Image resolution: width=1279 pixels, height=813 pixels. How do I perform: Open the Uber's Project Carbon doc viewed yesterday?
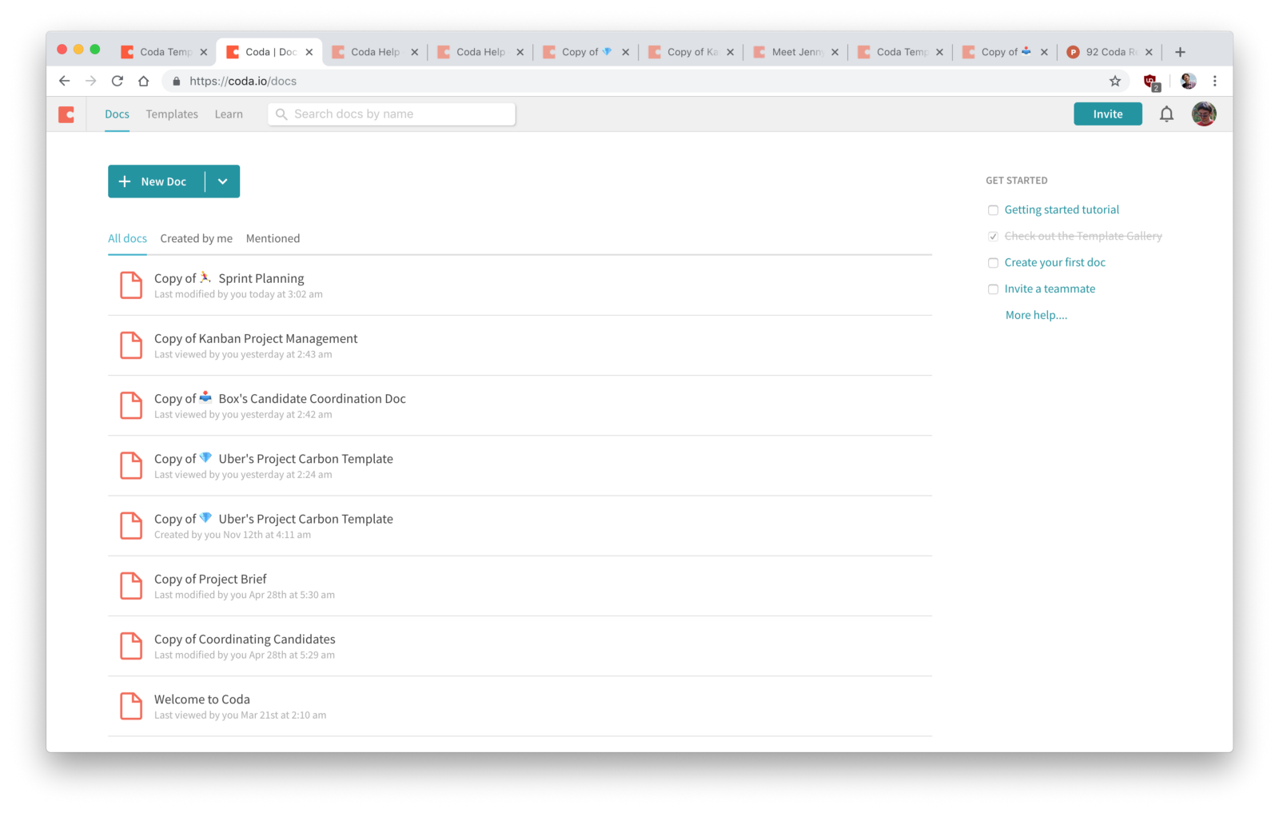coord(273,459)
